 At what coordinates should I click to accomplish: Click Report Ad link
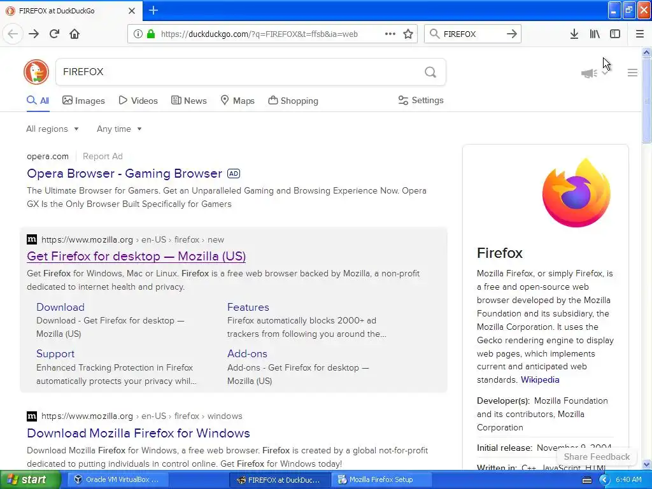pos(103,157)
